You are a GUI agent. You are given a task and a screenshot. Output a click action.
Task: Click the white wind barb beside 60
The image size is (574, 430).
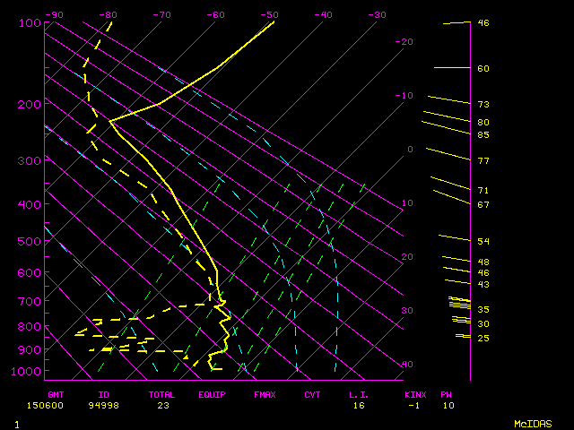pos(451,68)
